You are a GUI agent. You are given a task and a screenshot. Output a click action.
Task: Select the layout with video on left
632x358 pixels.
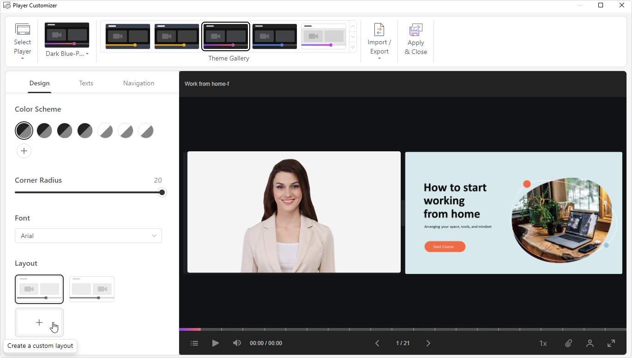point(39,289)
